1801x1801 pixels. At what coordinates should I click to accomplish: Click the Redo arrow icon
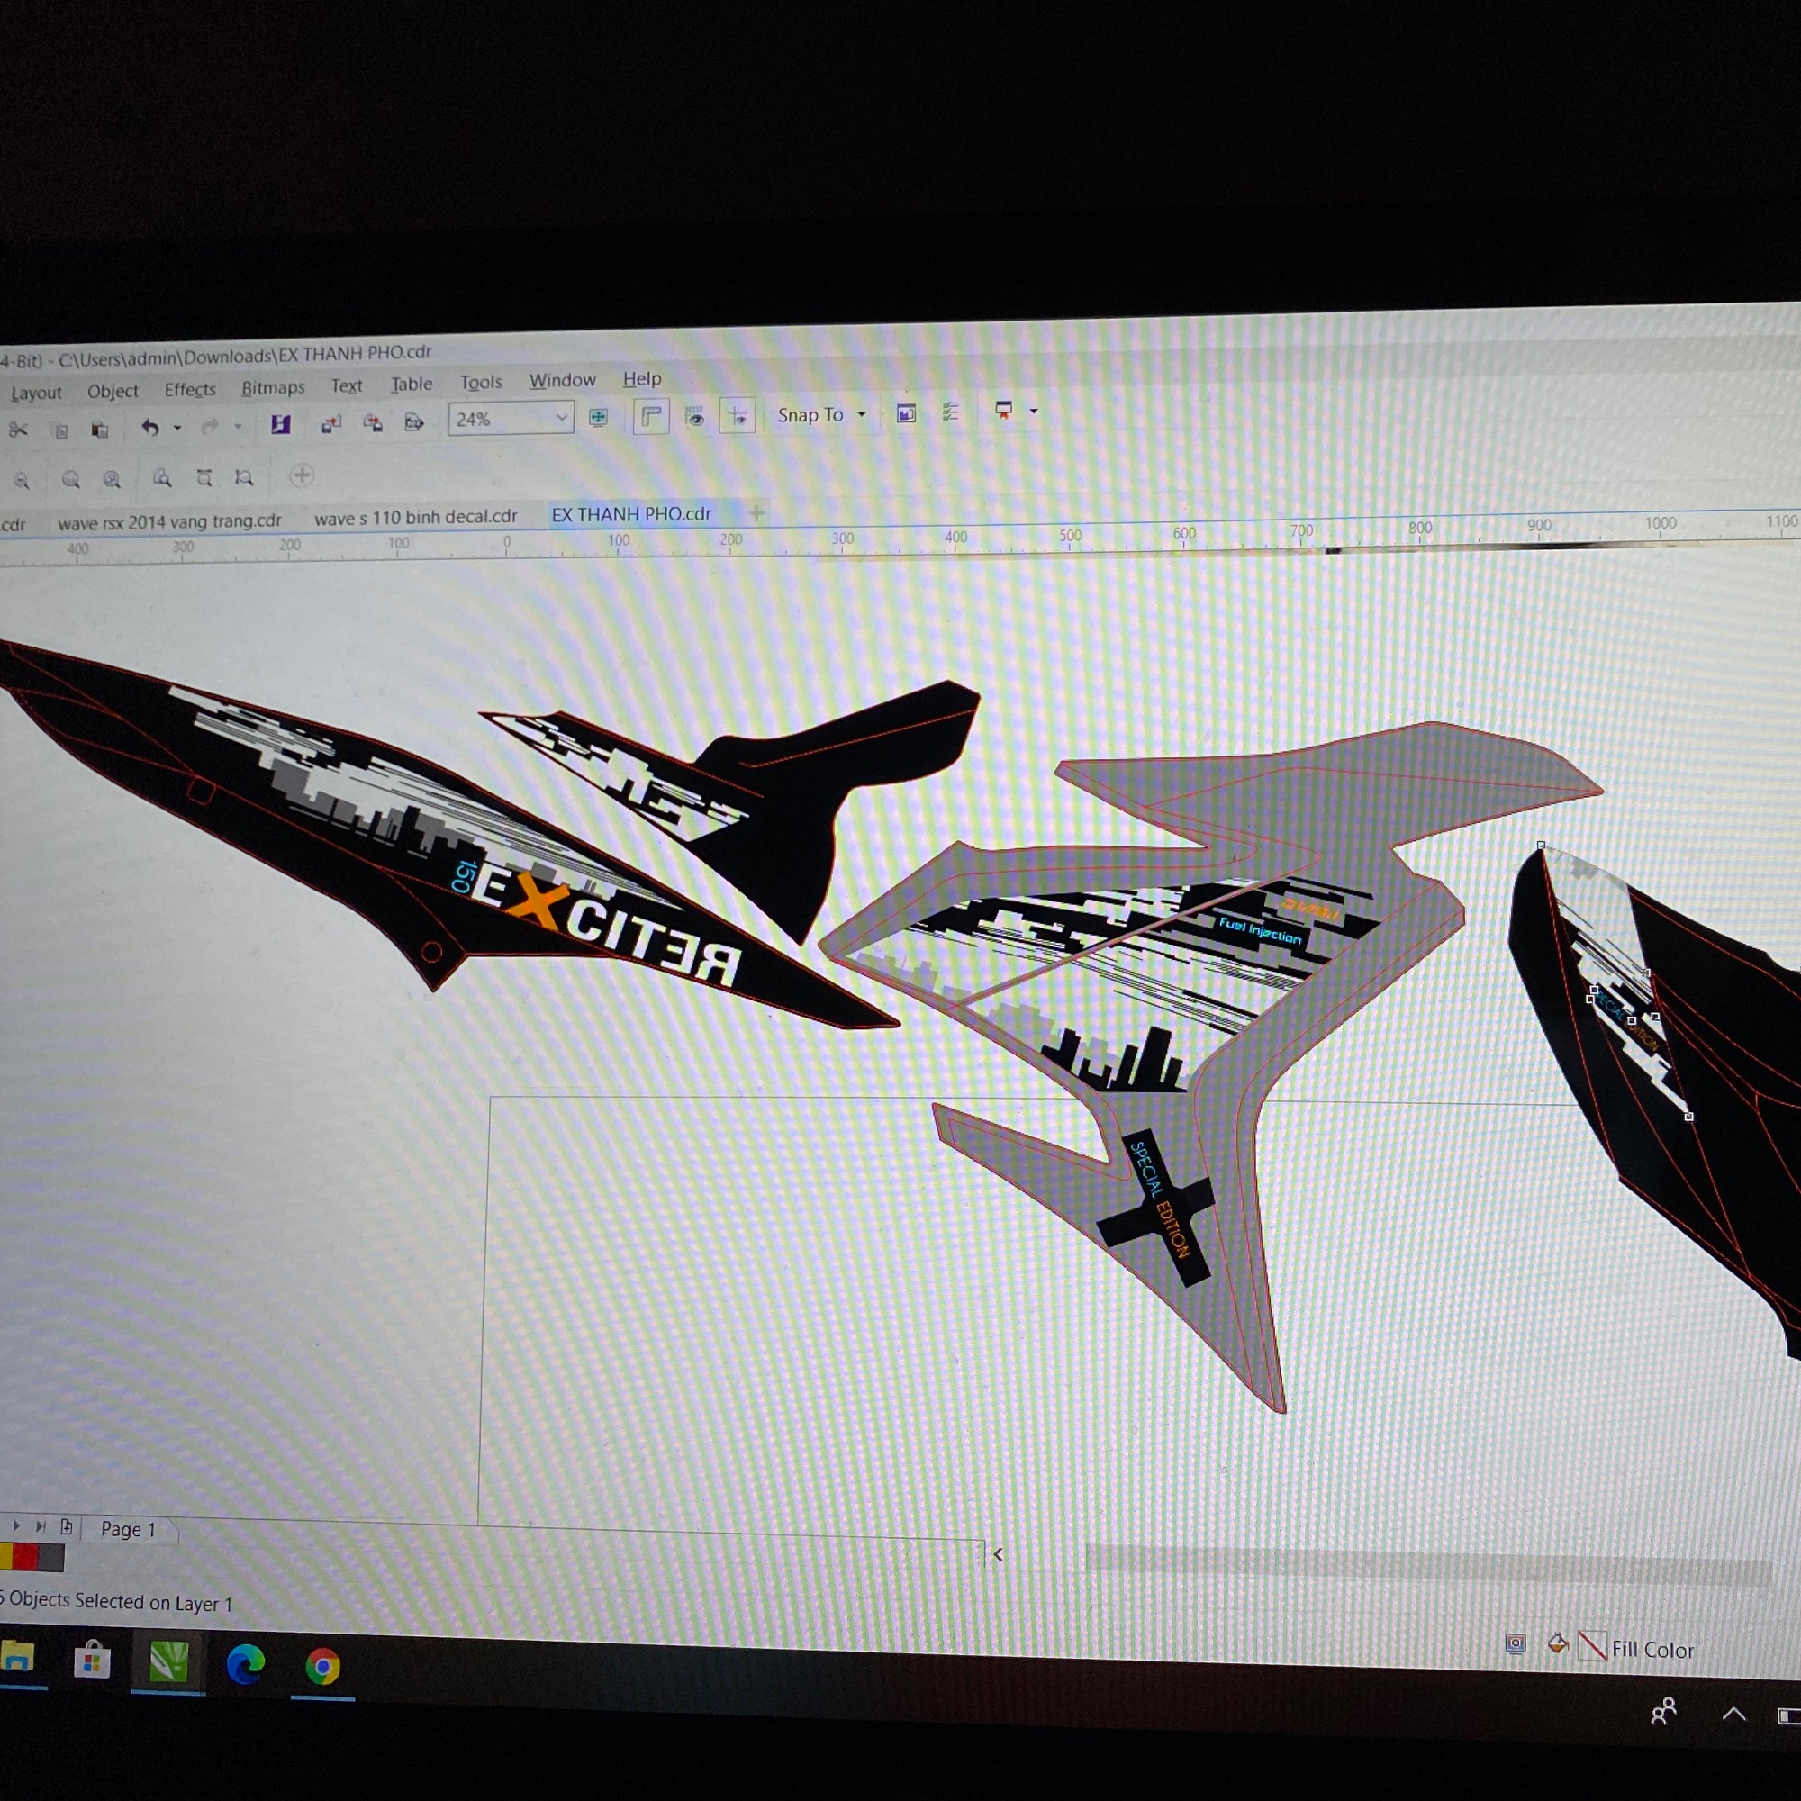coord(210,426)
